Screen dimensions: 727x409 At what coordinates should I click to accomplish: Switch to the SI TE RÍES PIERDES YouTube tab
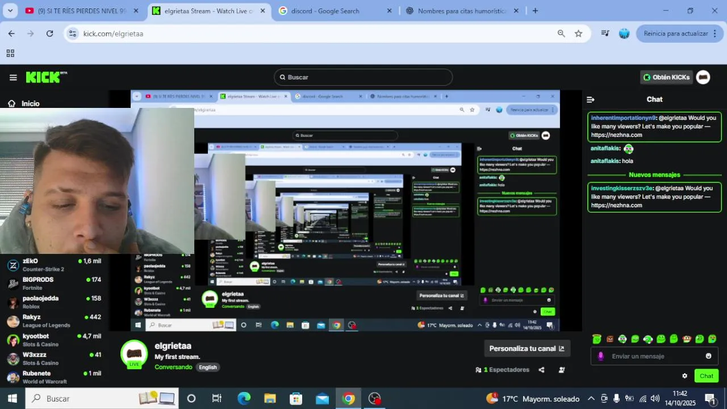coord(82,11)
